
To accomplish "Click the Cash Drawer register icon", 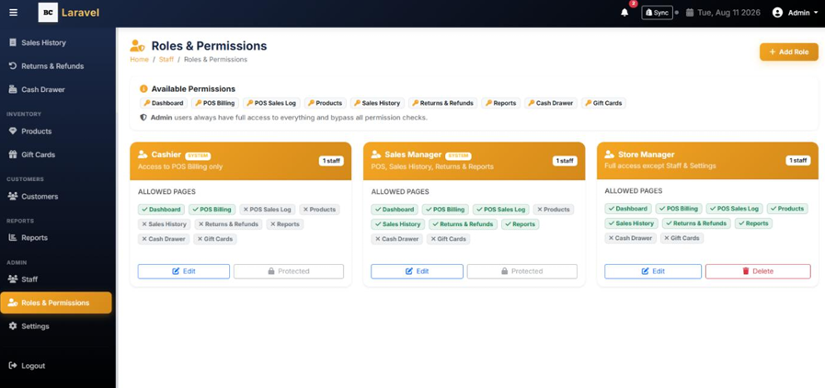I will [13, 89].
